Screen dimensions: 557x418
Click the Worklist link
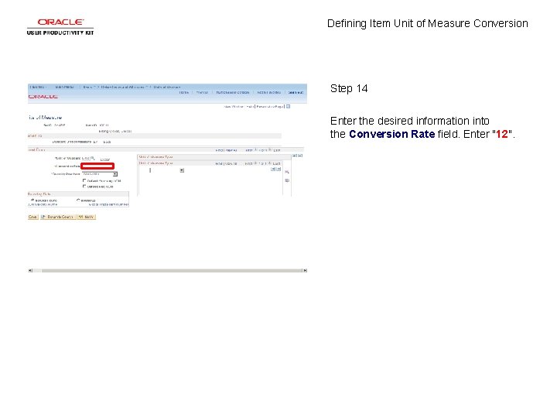pos(202,92)
